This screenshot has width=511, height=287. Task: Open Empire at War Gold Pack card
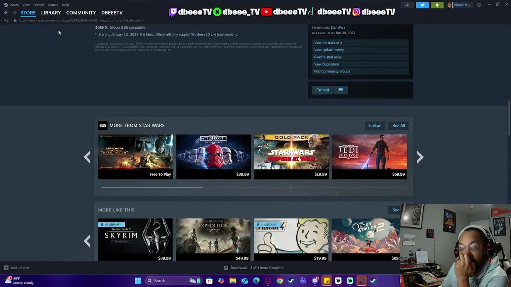[292, 157]
